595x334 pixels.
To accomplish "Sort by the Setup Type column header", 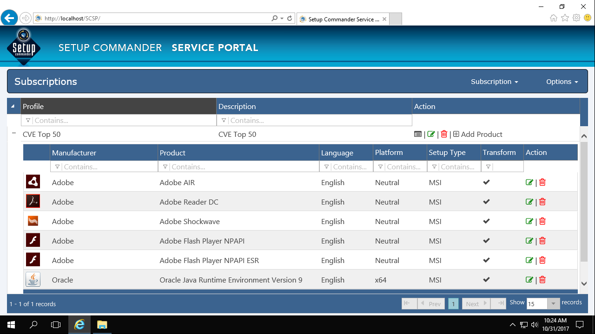I will [x=454, y=153].
